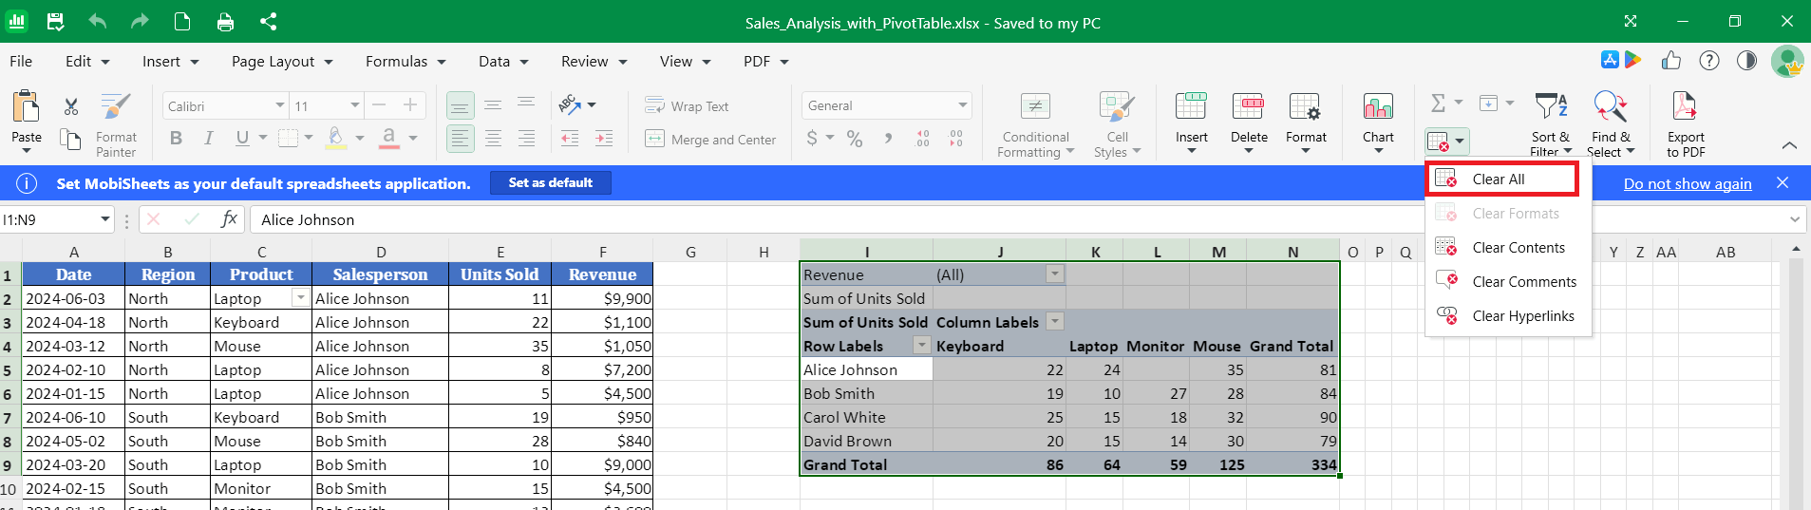Image resolution: width=1811 pixels, height=510 pixels.
Task: Select Clear All from the menu
Action: click(x=1501, y=179)
